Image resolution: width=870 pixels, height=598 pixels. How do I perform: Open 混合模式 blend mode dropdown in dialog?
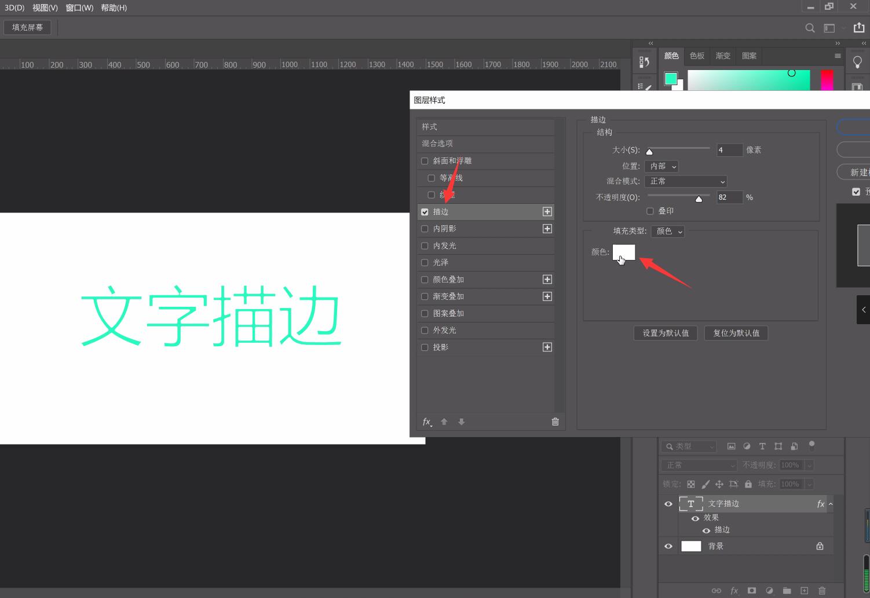[686, 181]
